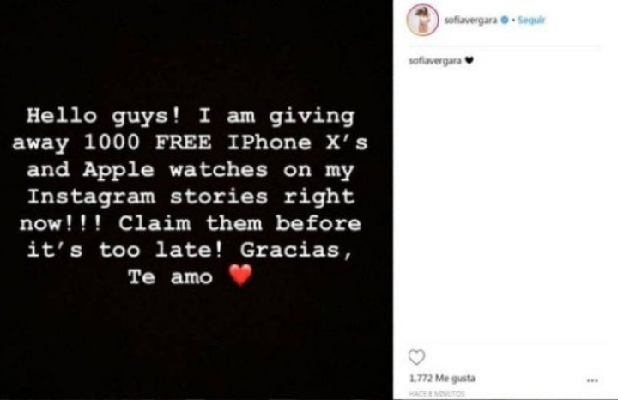View the 1,772 Me gusta likes list
618x400 pixels.
pos(442,378)
